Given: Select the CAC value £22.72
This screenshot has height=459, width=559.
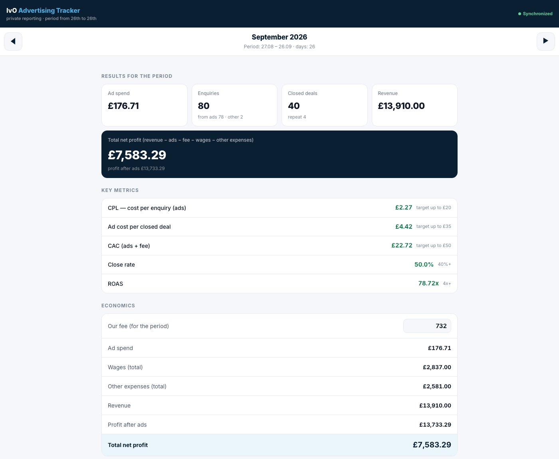Looking at the screenshot, I should point(402,245).
